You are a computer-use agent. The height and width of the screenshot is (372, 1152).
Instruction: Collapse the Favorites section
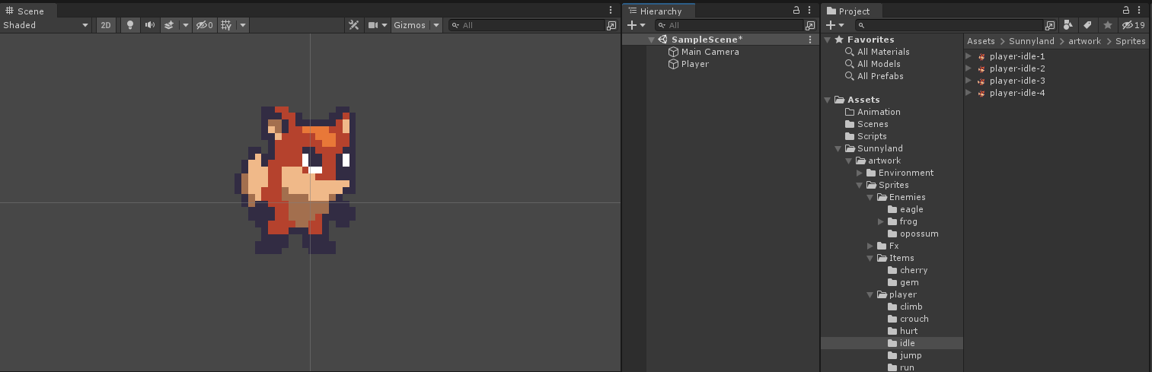coord(828,40)
